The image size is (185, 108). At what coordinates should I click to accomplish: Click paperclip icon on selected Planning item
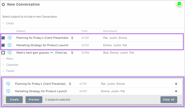70,84
